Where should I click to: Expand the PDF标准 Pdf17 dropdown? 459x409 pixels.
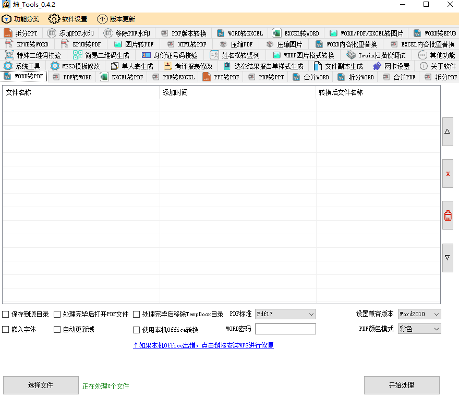285,314
